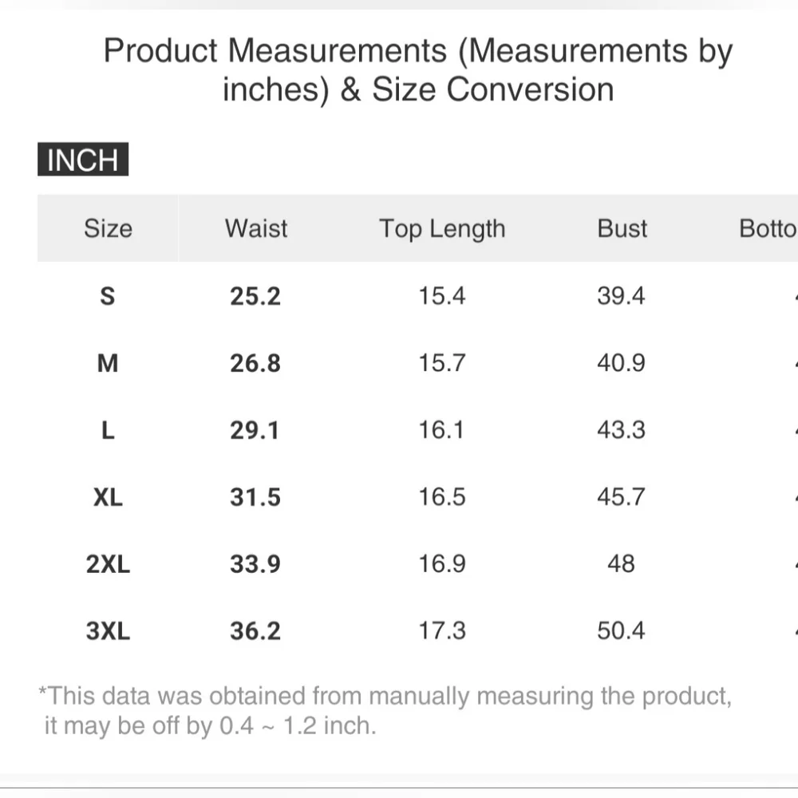Image resolution: width=798 pixels, height=798 pixels.
Task: Click waist value 31.5
Action: (255, 497)
